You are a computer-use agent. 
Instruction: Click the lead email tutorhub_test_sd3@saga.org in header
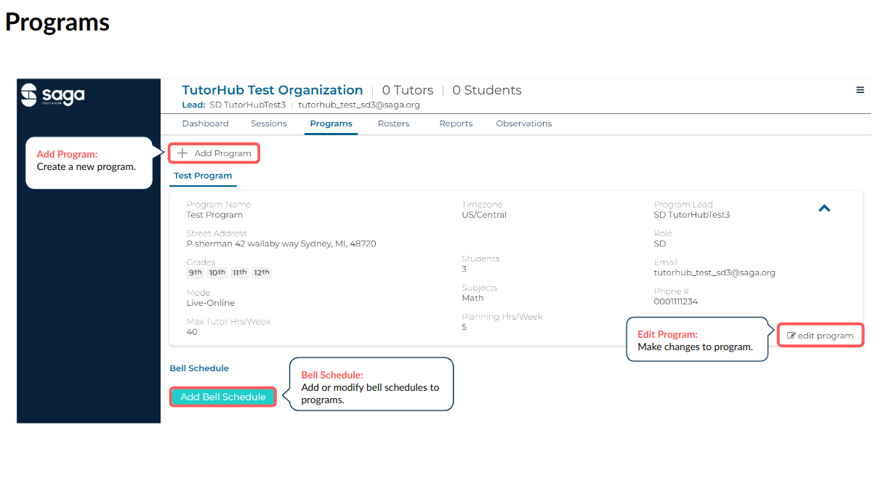pyautogui.click(x=359, y=105)
